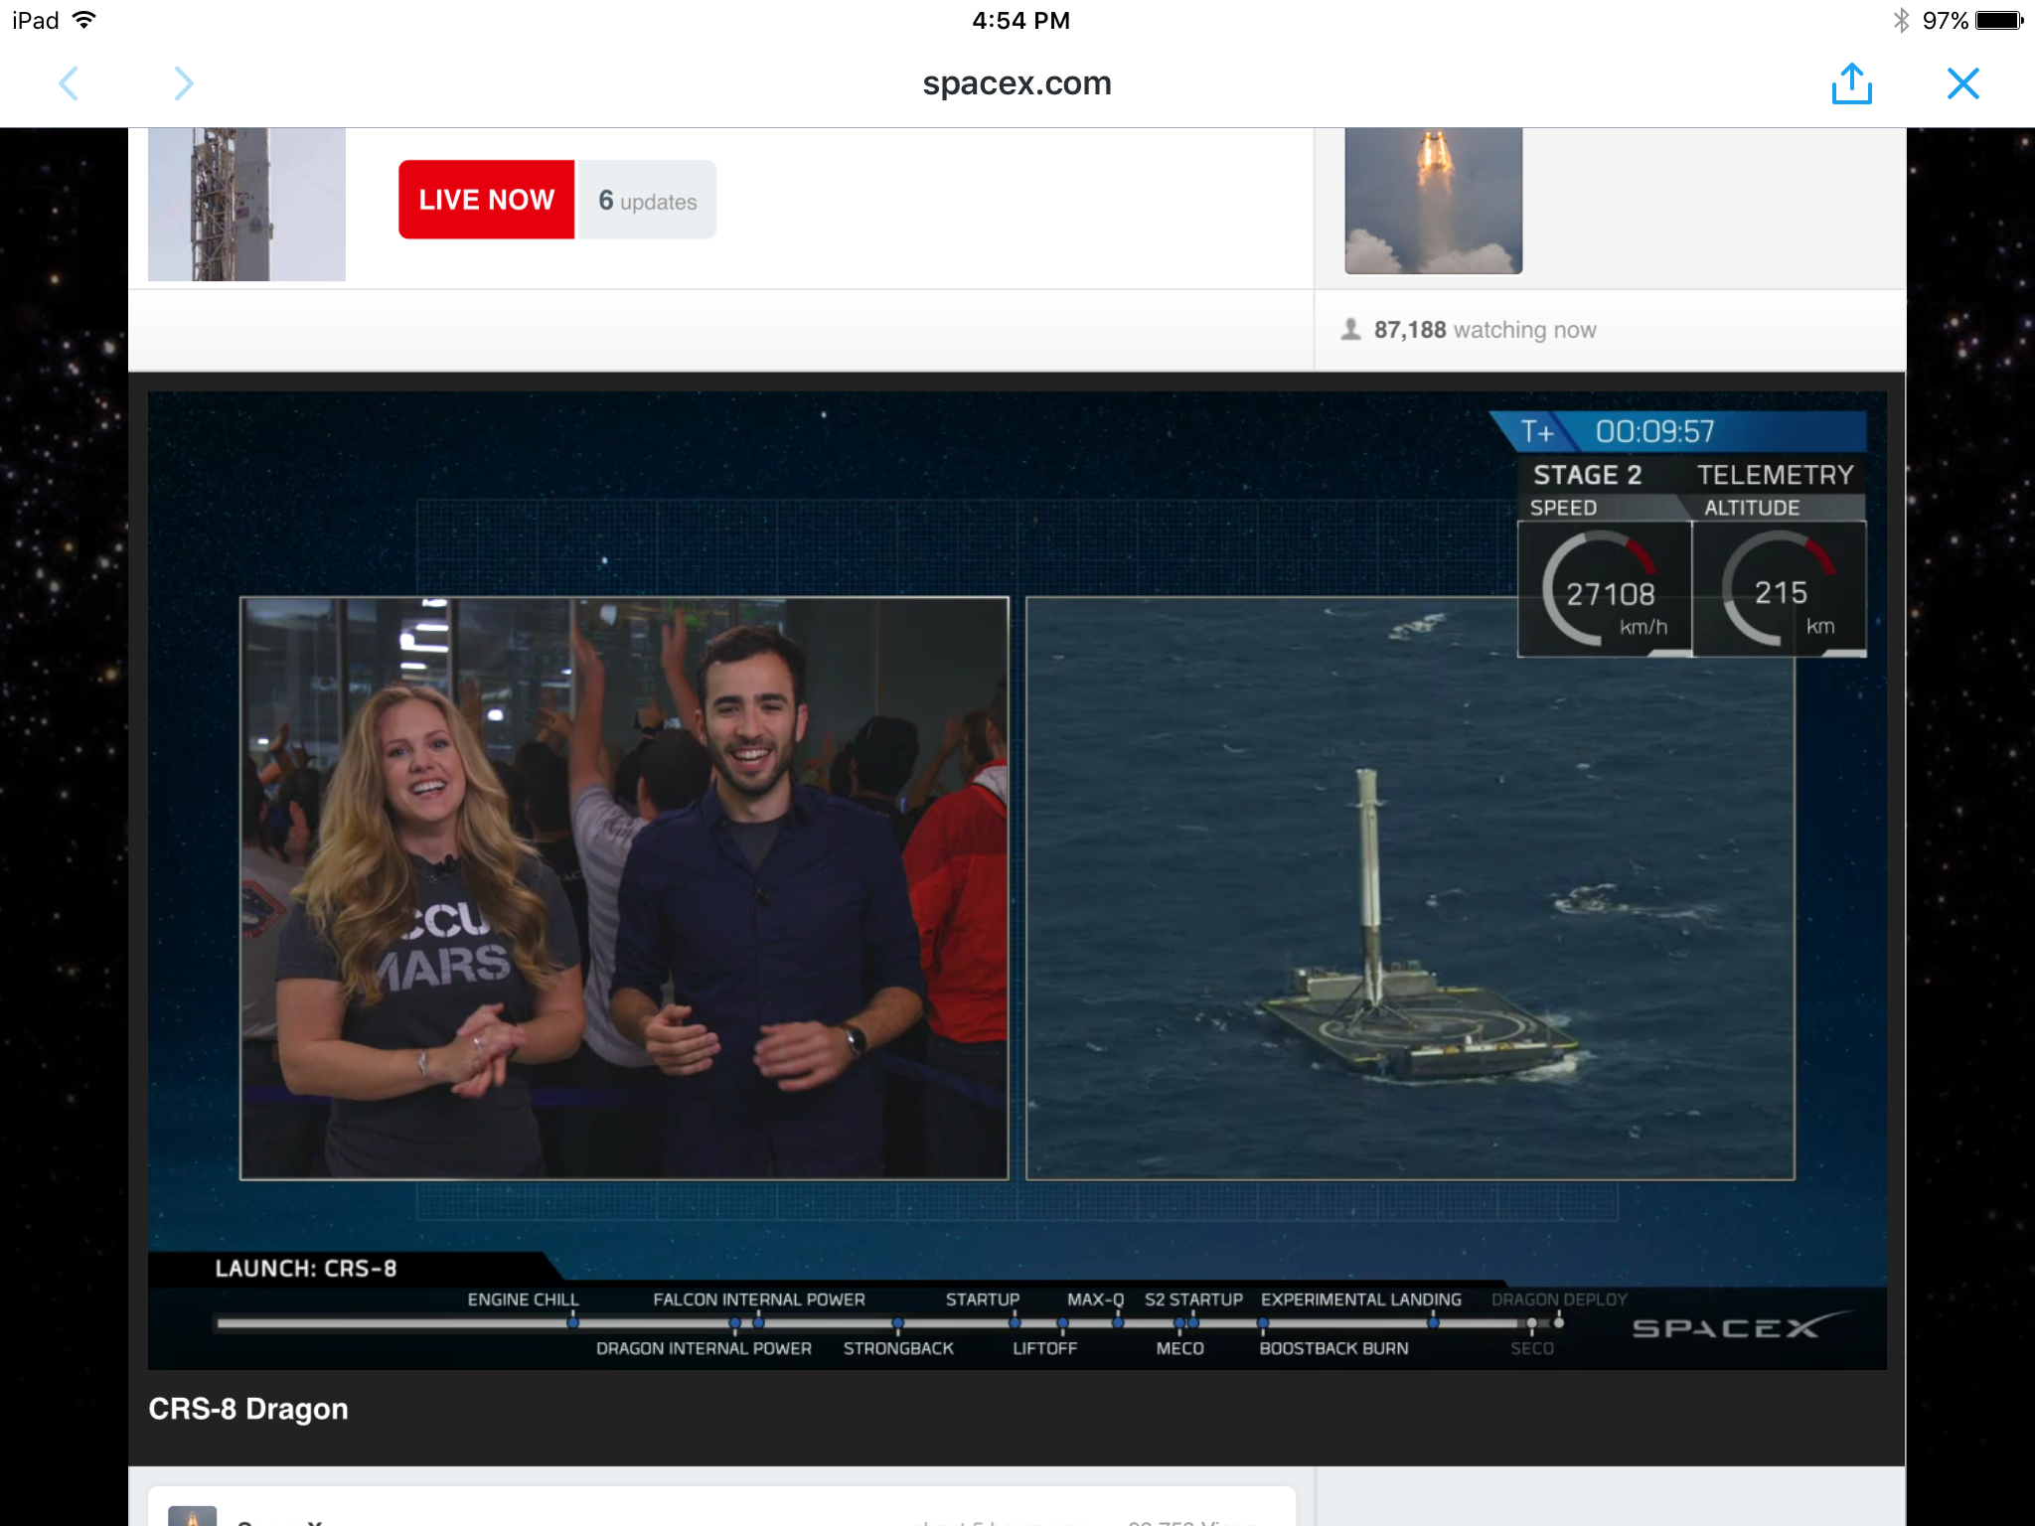Select the STARTUP timeline label
This screenshot has height=1526, width=2035.
[x=983, y=1299]
